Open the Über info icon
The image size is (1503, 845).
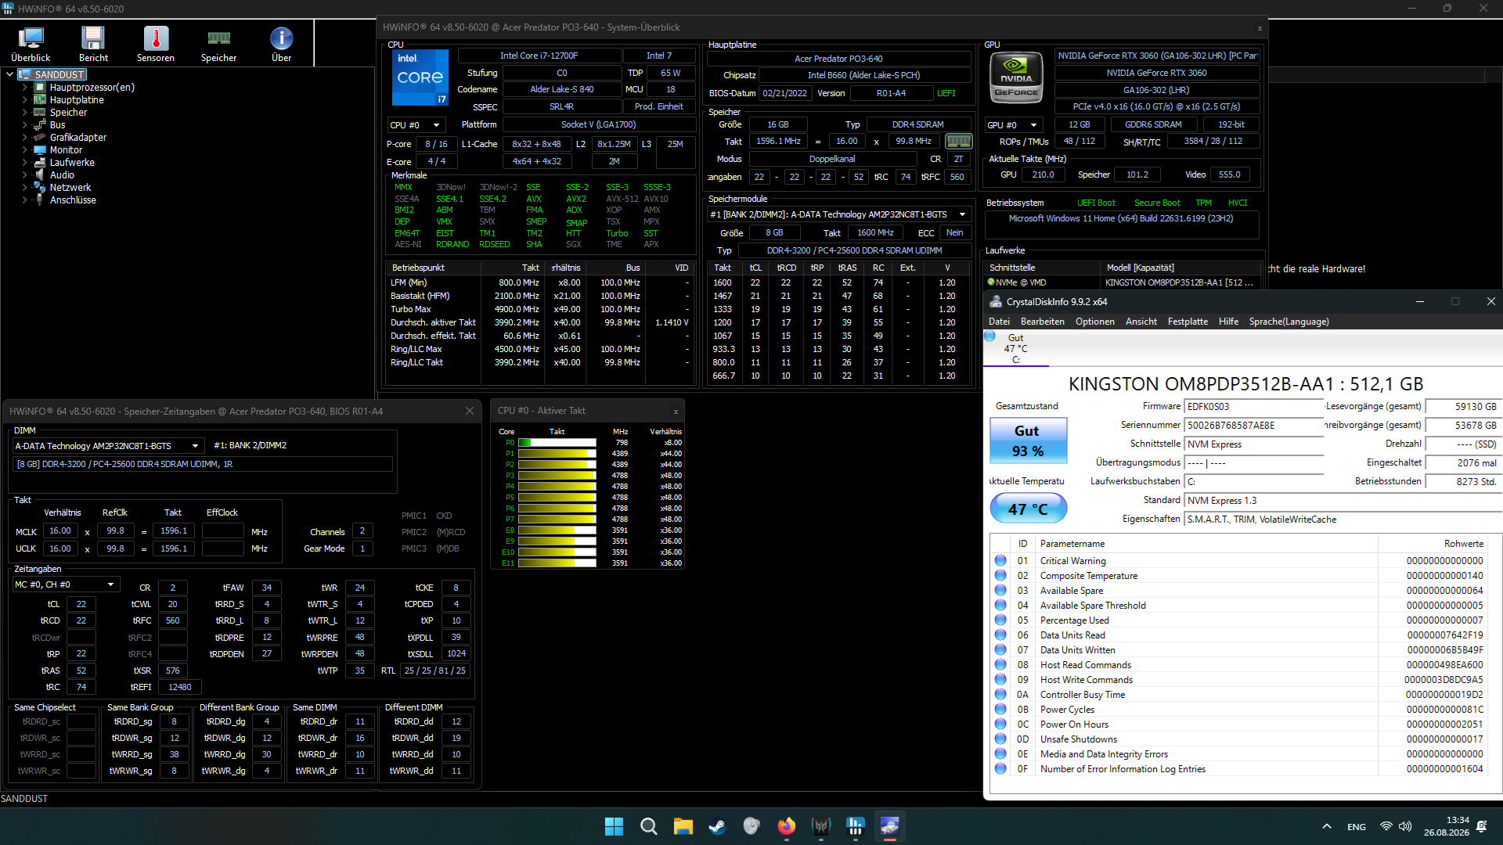(281, 44)
